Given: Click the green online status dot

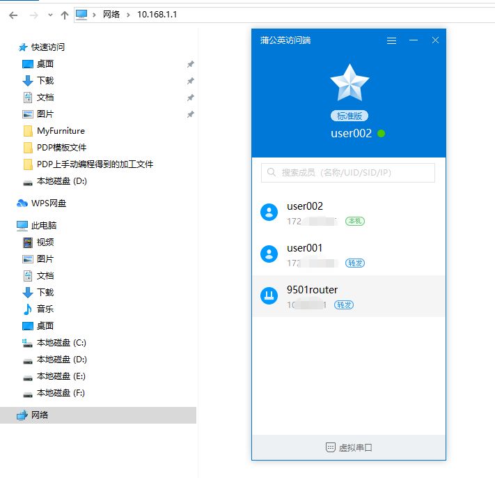Looking at the screenshot, I should tap(381, 133).
